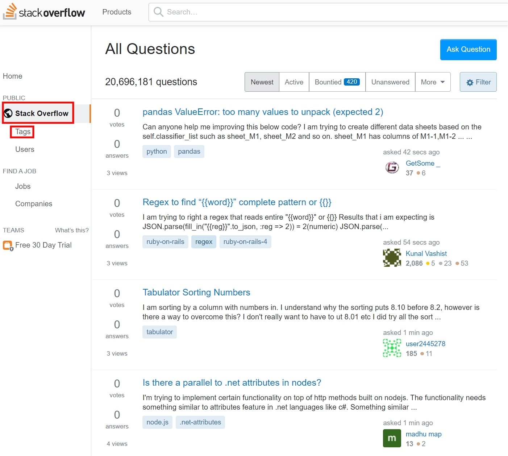Click the Stack Overflow logo
Image resolution: width=508 pixels, height=456 pixels.
44,12
